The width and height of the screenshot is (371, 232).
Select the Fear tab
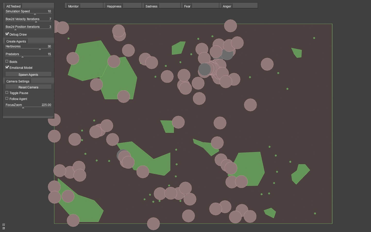point(187,6)
